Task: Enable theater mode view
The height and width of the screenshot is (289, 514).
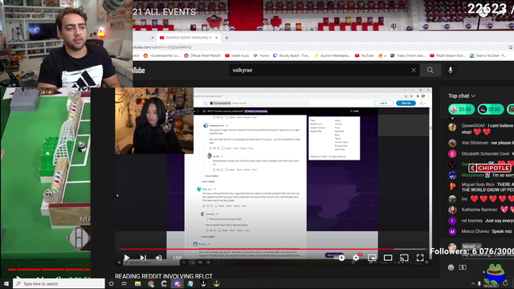Action: (x=388, y=258)
